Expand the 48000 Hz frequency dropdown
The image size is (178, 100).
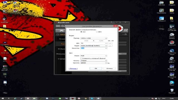point(94,63)
